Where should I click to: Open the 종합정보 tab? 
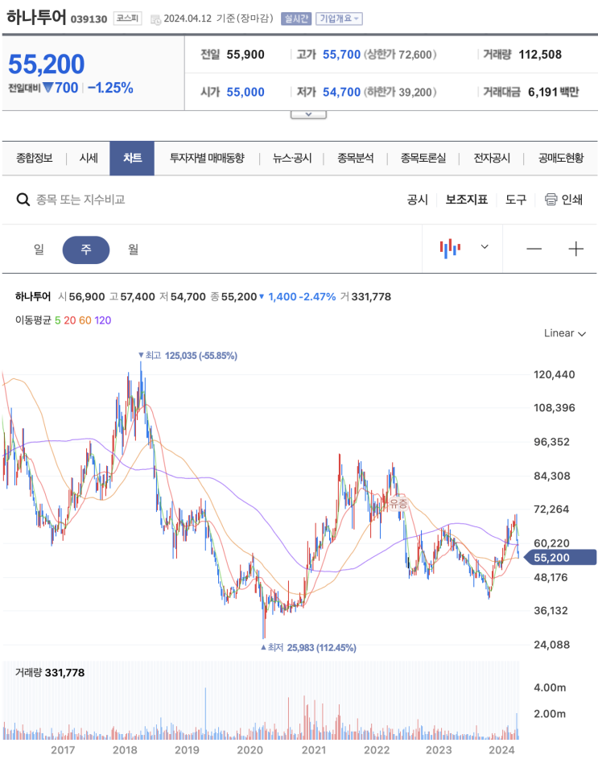click(34, 158)
